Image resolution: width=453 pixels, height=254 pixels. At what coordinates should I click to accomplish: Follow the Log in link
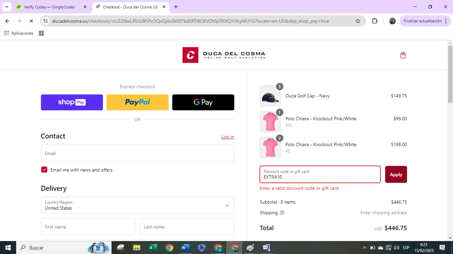(x=228, y=137)
